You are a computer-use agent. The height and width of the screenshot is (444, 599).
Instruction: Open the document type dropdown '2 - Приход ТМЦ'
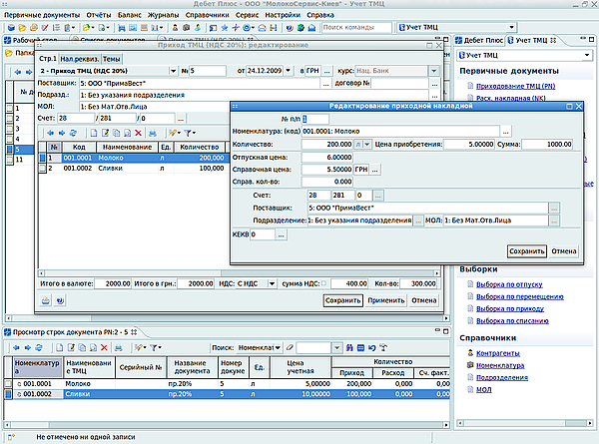coord(173,71)
